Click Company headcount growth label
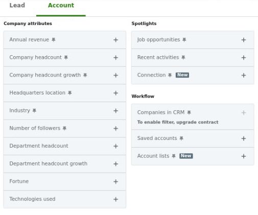The image size is (258, 215). click(x=45, y=75)
